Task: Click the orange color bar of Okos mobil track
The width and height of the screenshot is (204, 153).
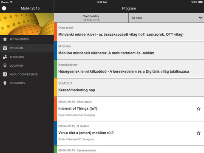Action: 55,32
